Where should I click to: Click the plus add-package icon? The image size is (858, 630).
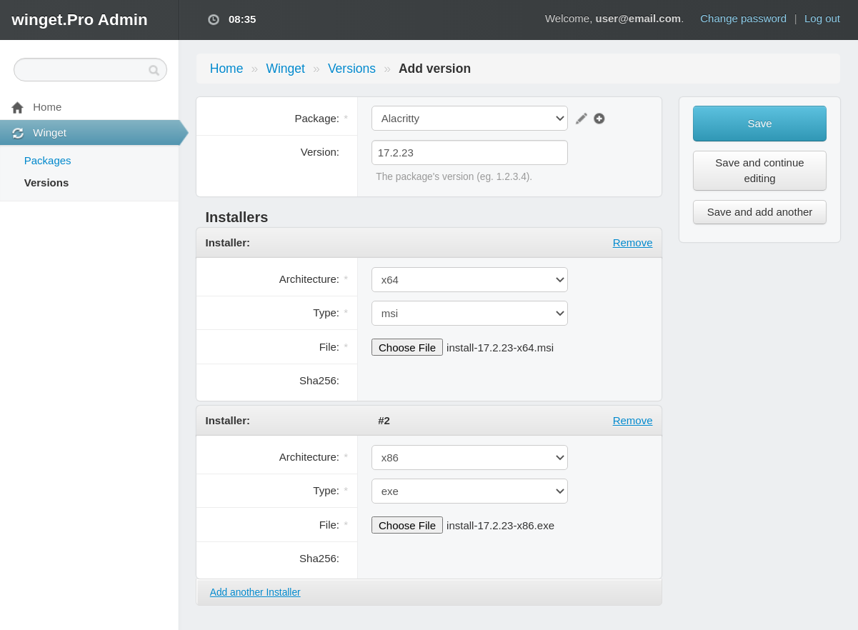click(599, 119)
